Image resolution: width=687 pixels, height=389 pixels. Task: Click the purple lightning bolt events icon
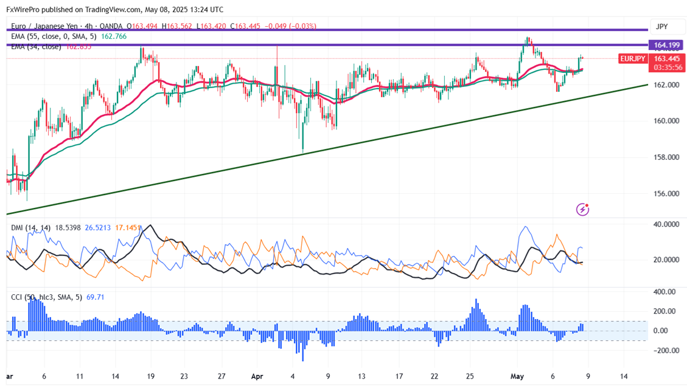pos(582,210)
